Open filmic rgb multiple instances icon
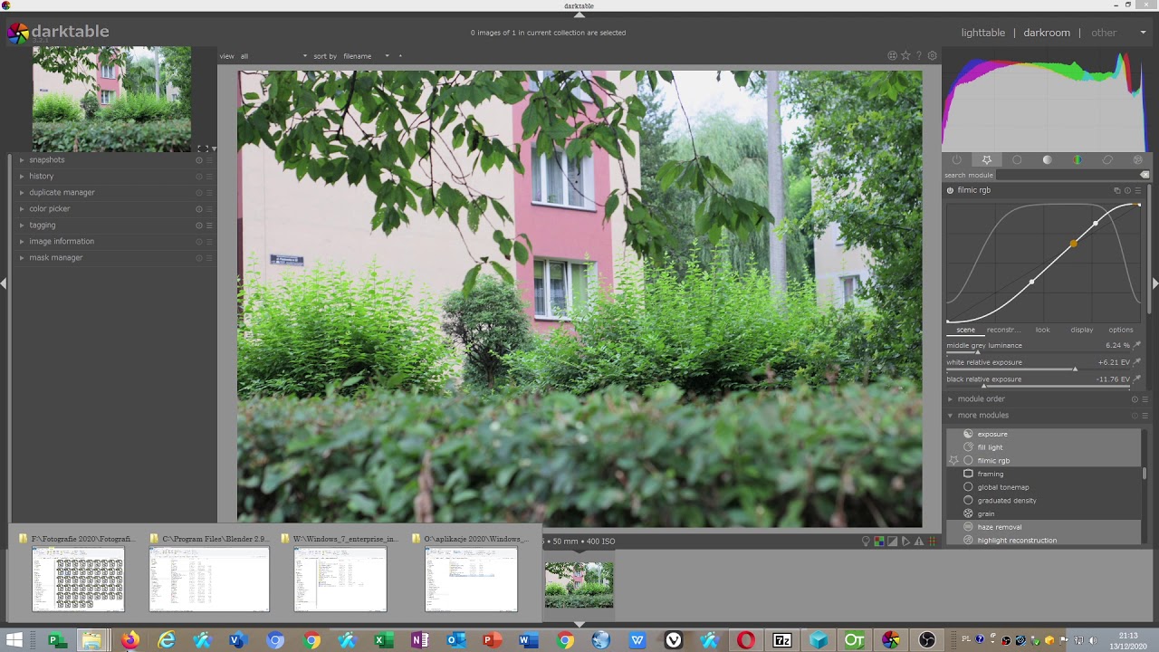The image size is (1159, 652). tap(1117, 190)
